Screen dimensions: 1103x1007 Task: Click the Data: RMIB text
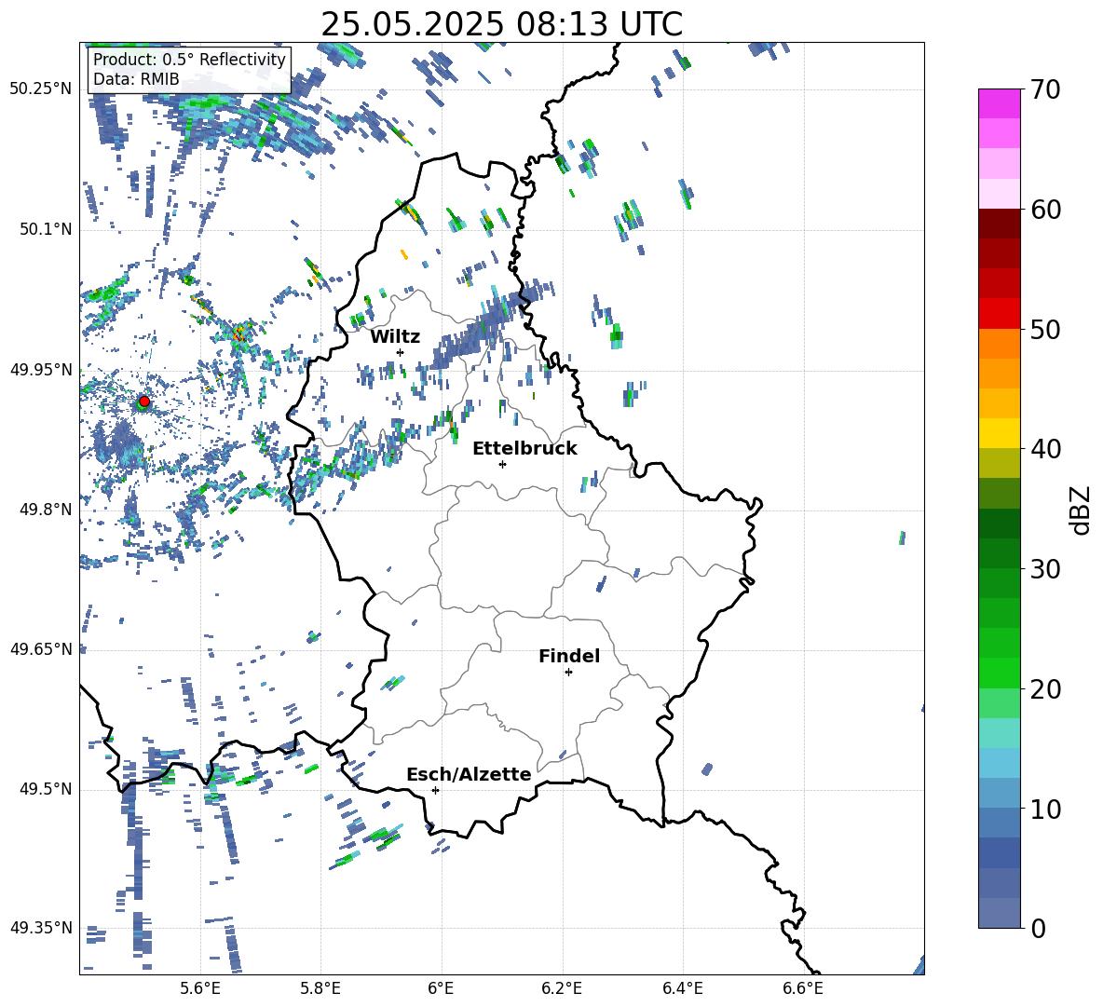136,79
